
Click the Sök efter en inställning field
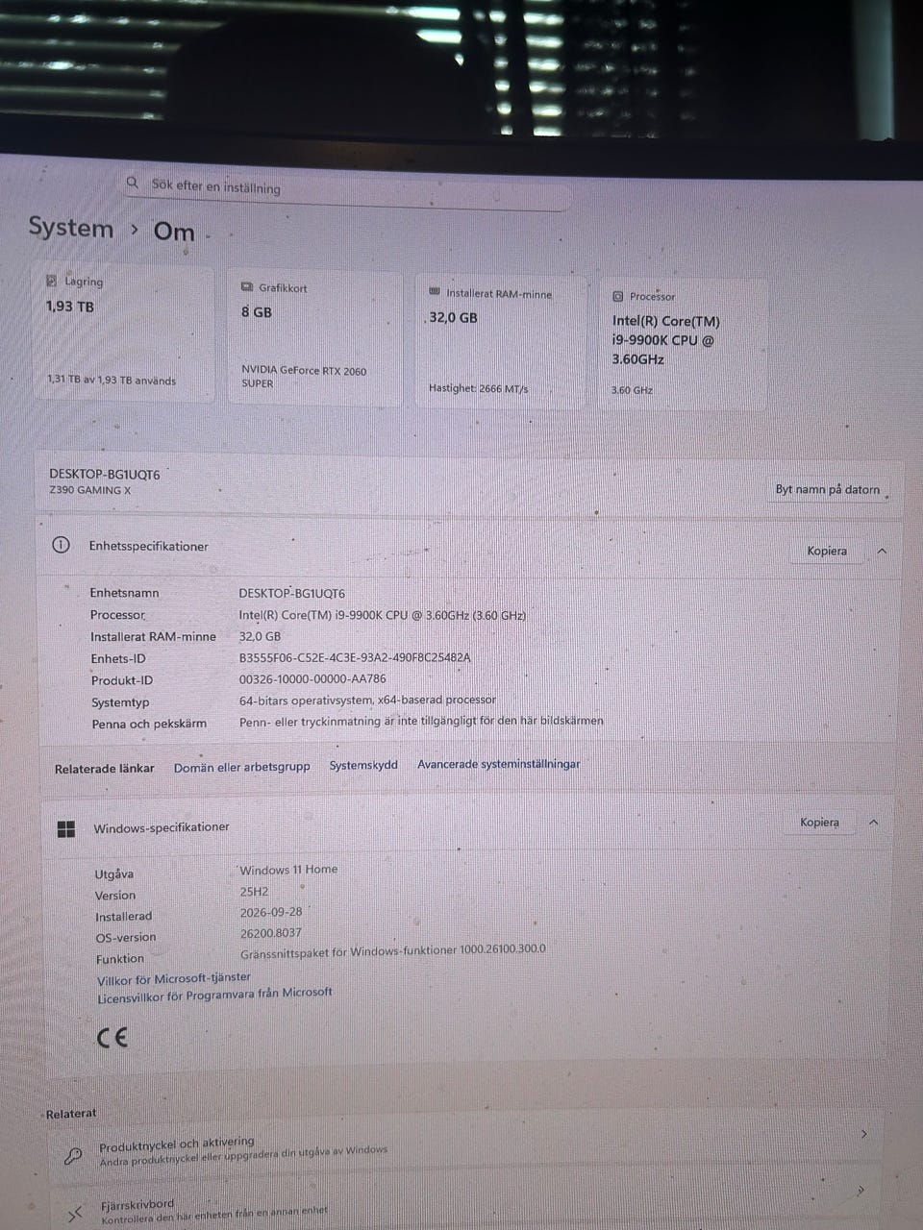(x=346, y=189)
